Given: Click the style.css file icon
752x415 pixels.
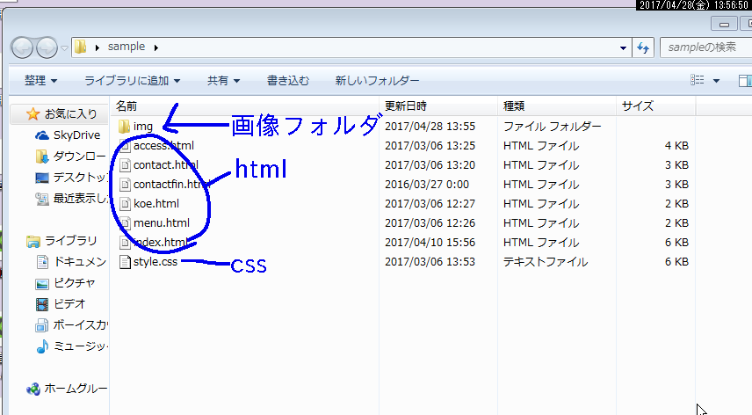Looking at the screenshot, I should click(125, 262).
